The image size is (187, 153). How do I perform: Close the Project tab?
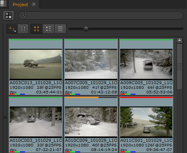(34, 4)
